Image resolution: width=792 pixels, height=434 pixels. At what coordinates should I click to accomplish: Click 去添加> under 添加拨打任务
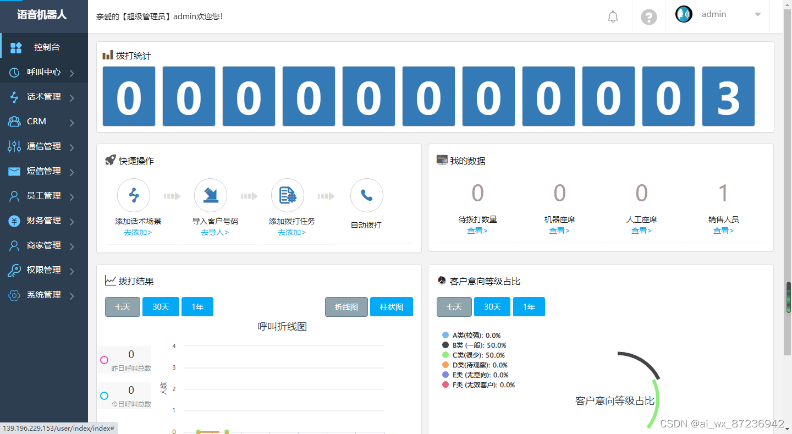click(291, 233)
